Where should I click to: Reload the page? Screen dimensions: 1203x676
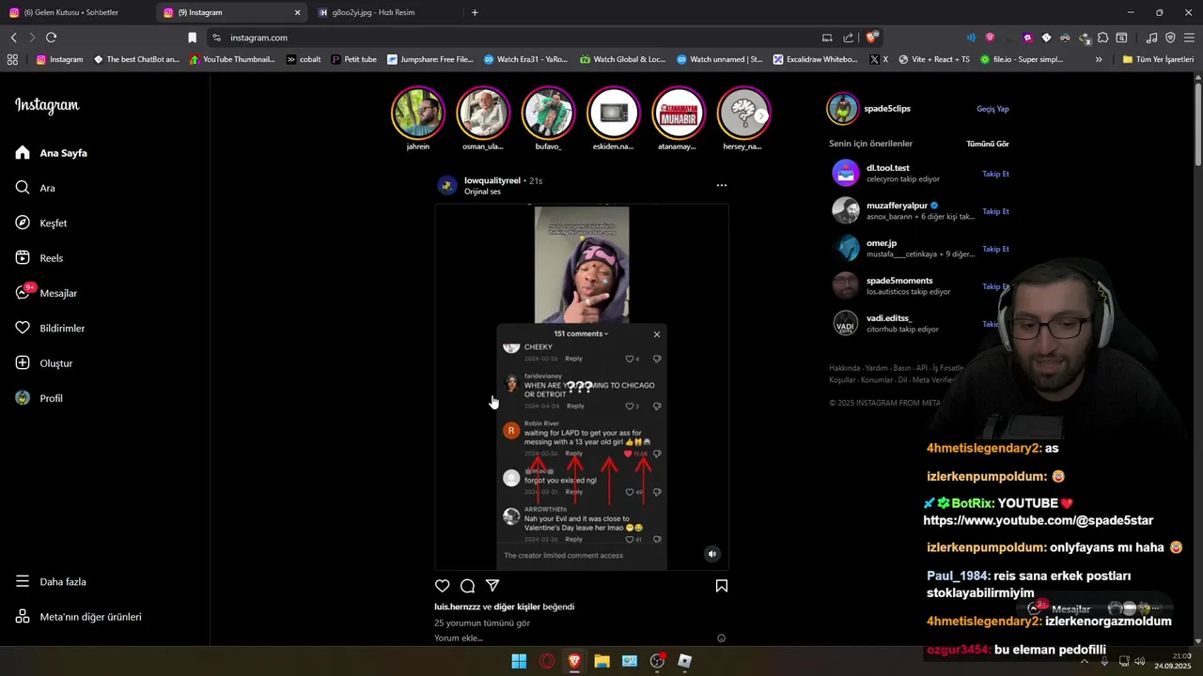coord(51,38)
